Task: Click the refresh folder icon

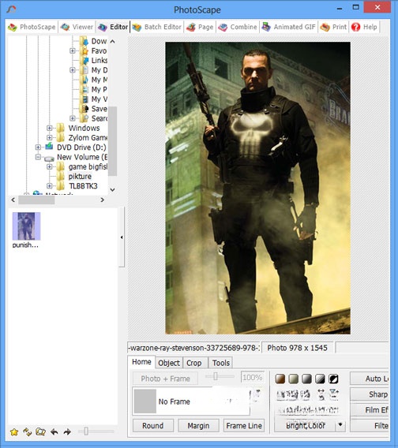Action: 27,431
